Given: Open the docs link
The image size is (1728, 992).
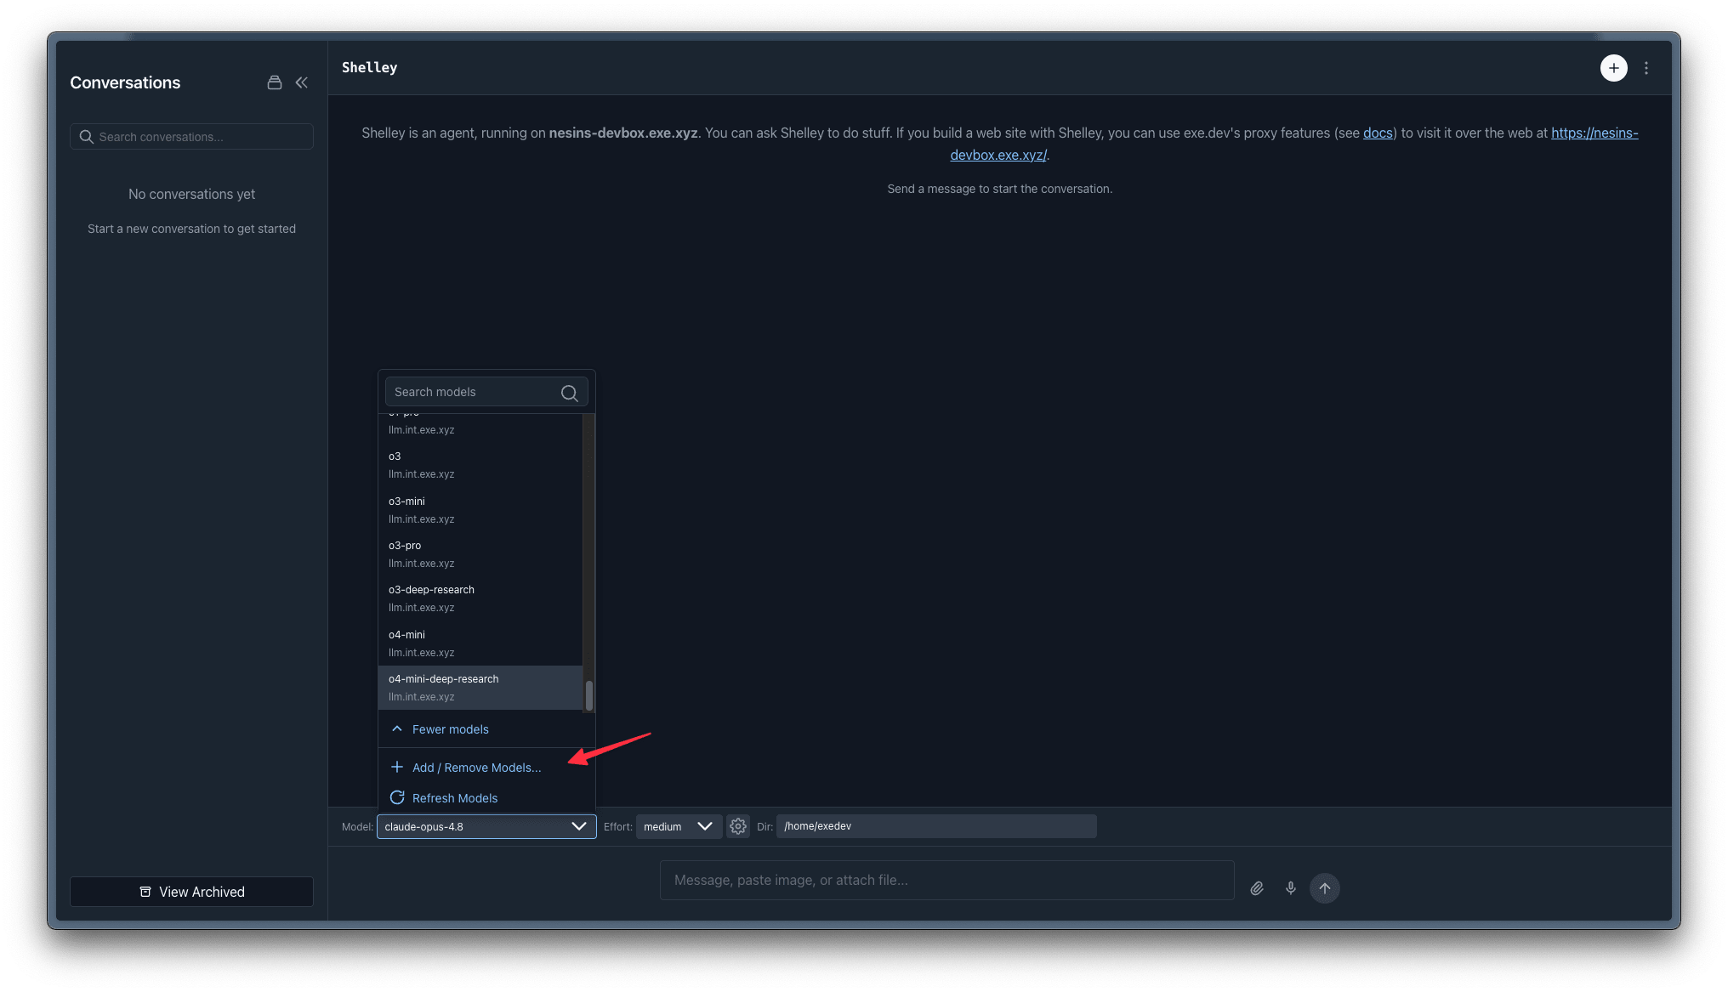Looking at the screenshot, I should point(1378,133).
